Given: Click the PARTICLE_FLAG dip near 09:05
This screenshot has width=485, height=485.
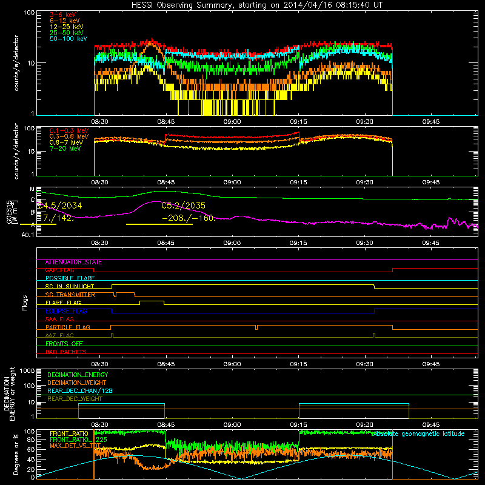Looking at the screenshot, I should click(256, 327).
